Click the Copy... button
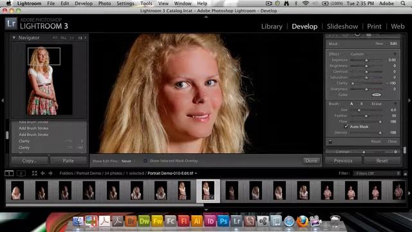 [30, 160]
